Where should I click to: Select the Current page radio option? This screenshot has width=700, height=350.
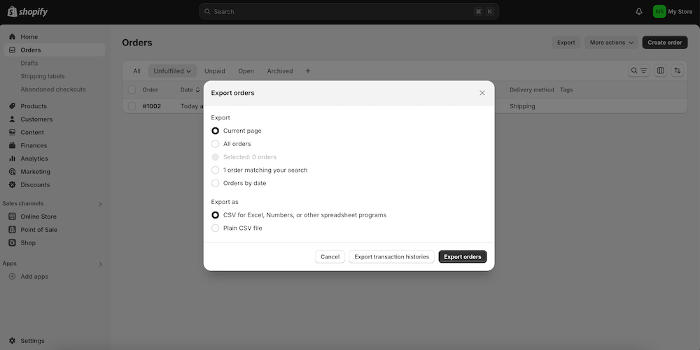click(x=215, y=131)
